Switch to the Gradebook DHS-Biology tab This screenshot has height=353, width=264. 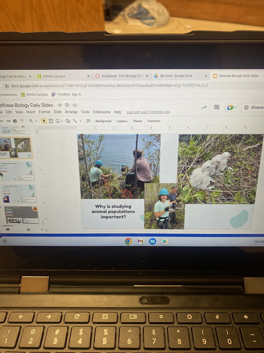[122, 76]
